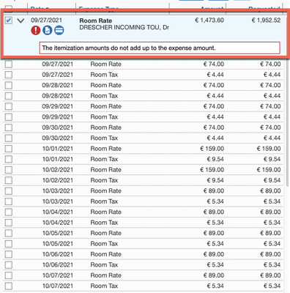The image size is (290, 293).
Task: Click the 10/07/2021 date in Room Tax row
Action: [57, 286]
